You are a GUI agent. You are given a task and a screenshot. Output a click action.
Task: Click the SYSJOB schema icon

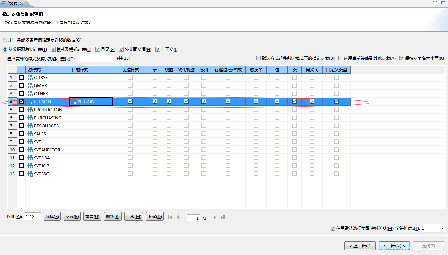30,166
